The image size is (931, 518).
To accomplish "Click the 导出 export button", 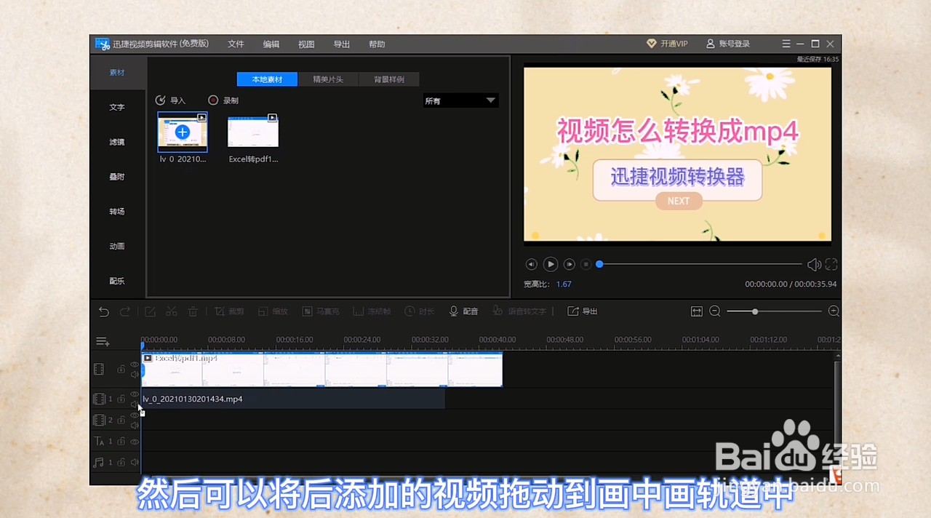I will [x=582, y=311].
